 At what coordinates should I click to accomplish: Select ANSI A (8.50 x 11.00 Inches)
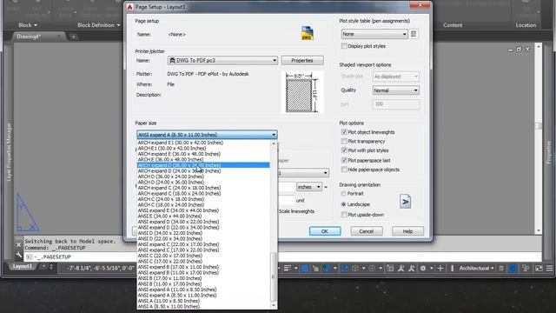click(203, 307)
